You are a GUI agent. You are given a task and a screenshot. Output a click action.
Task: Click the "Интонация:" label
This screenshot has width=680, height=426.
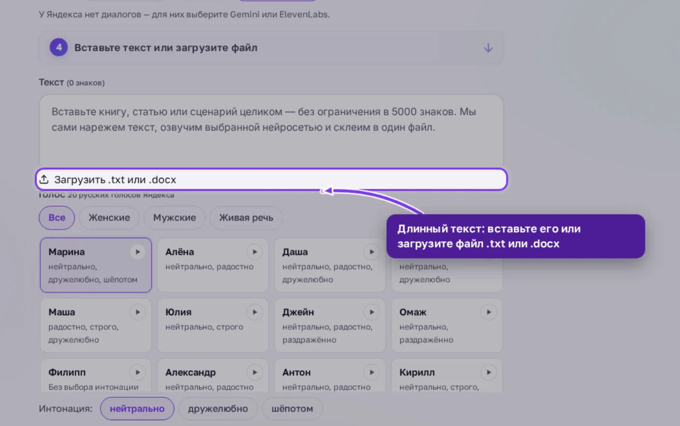pos(66,409)
